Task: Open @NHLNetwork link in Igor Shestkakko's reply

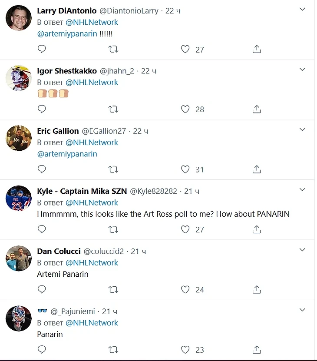Action: click(92, 82)
